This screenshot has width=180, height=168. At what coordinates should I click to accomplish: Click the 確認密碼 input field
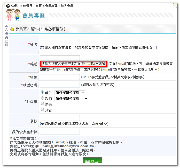[x=60, y=85]
